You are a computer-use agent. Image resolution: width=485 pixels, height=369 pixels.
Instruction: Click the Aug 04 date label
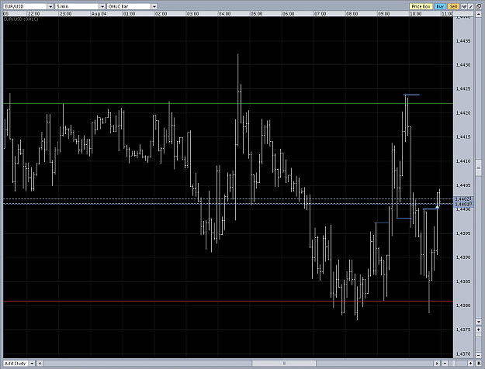pyautogui.click(x=99, y=14)
